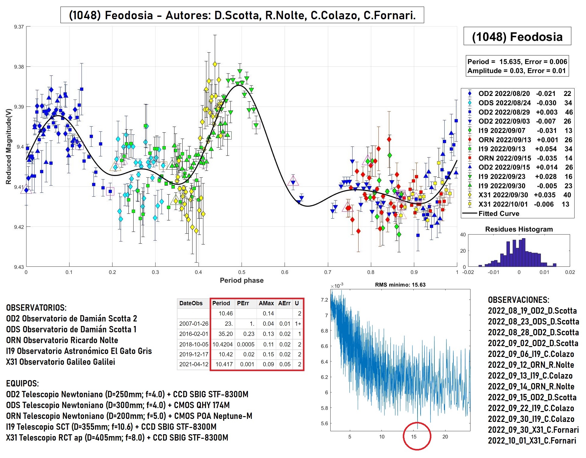Click the I19 Telescopio SCT D=355mm line

111,427
